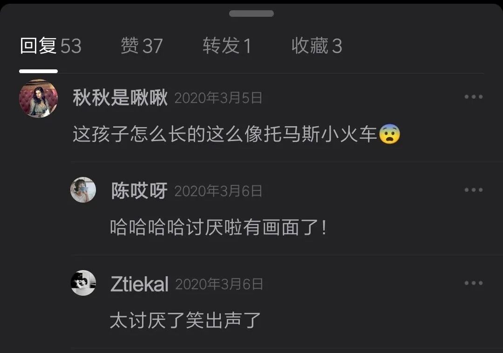Tap 陈哎呀's profile avatar
This screenshot has height=353, width=503.
tap(83, 190)
